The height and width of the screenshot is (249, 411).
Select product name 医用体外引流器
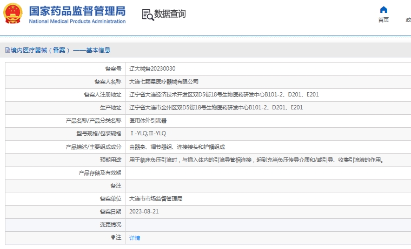click(148, 120)
